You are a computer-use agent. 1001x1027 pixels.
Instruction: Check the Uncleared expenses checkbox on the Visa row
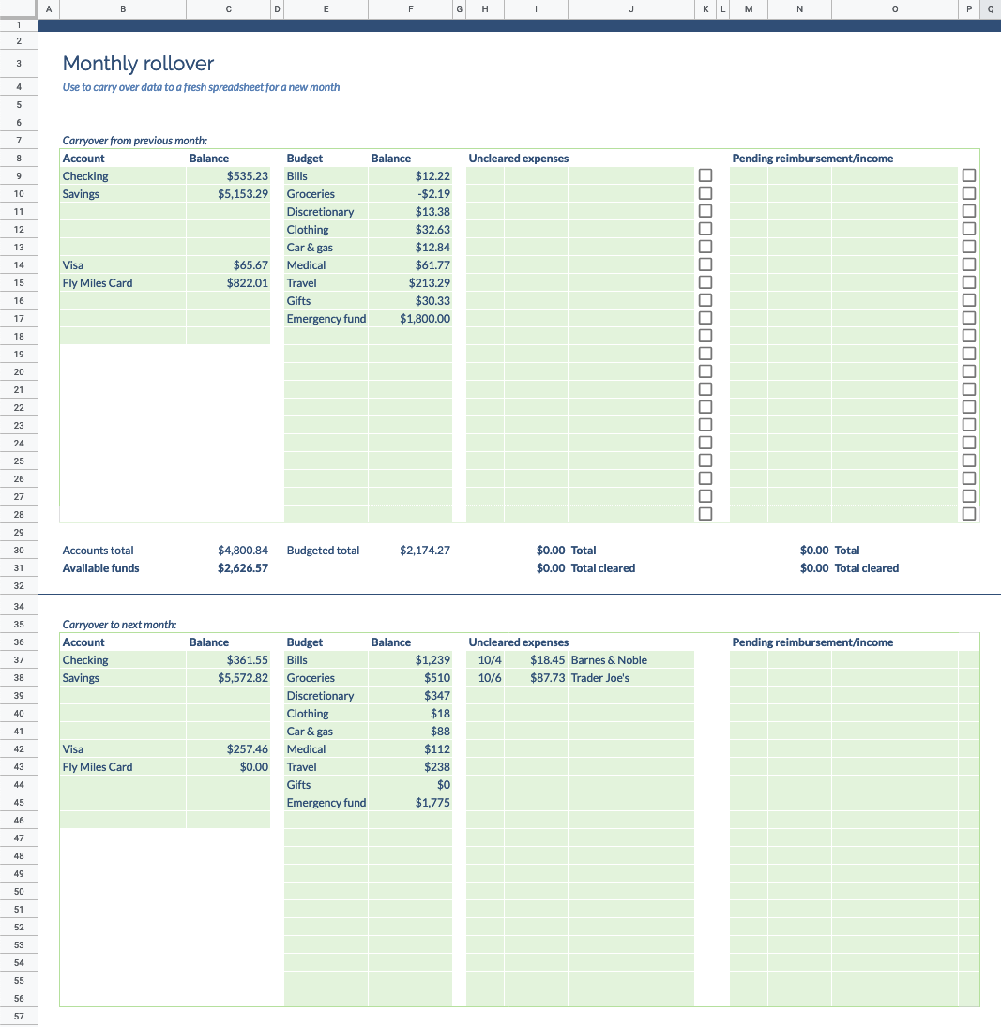pos(705,264)
